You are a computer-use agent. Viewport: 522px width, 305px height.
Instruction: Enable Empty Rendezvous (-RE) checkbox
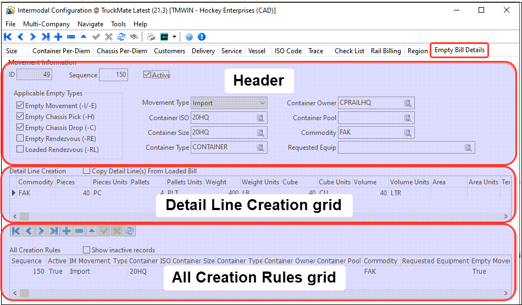click(20, 139)
